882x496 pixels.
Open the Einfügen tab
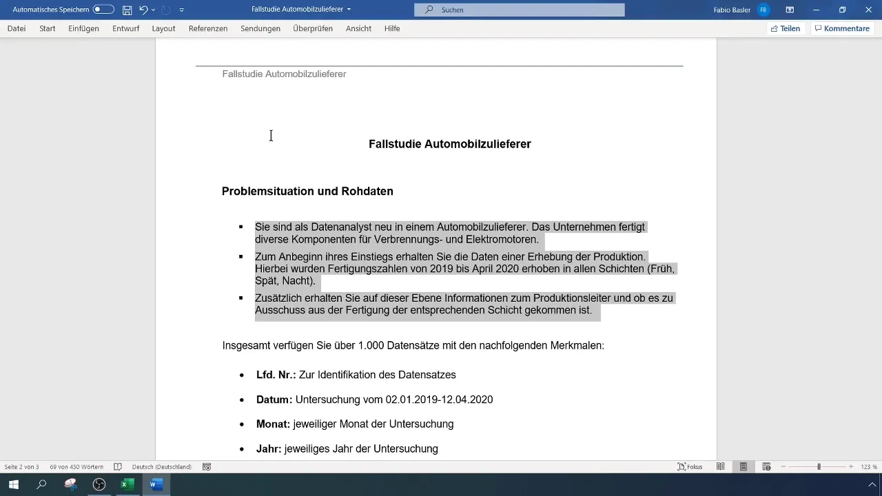click(83, 28)
